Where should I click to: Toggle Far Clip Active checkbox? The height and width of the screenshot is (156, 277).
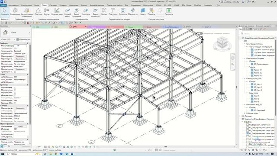(x=15, y=95)
